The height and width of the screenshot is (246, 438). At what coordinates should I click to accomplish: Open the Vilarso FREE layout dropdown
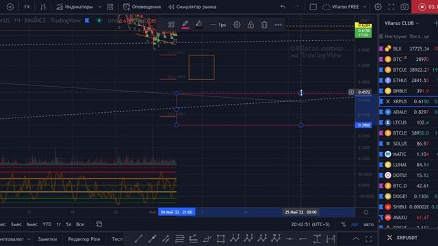coord(344,7)
